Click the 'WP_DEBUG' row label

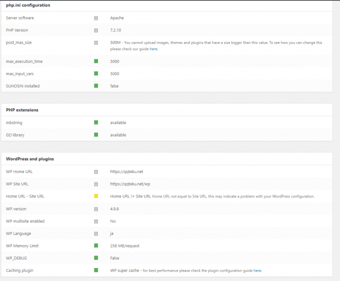click(16, 258)
